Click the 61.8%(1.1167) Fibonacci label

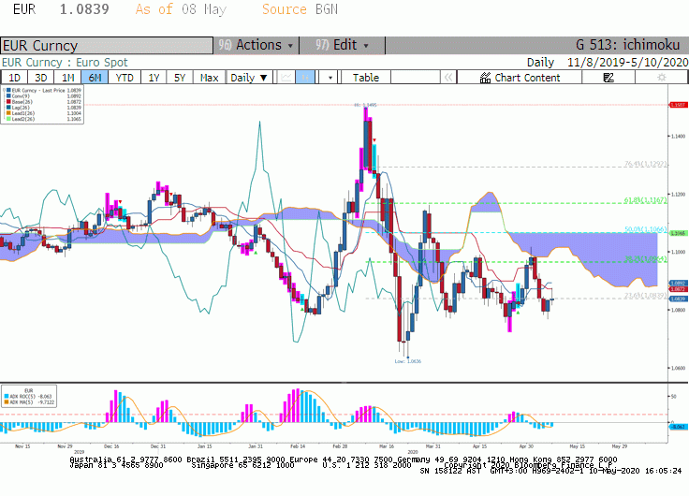pyautogui.click(x=646, y=200)
